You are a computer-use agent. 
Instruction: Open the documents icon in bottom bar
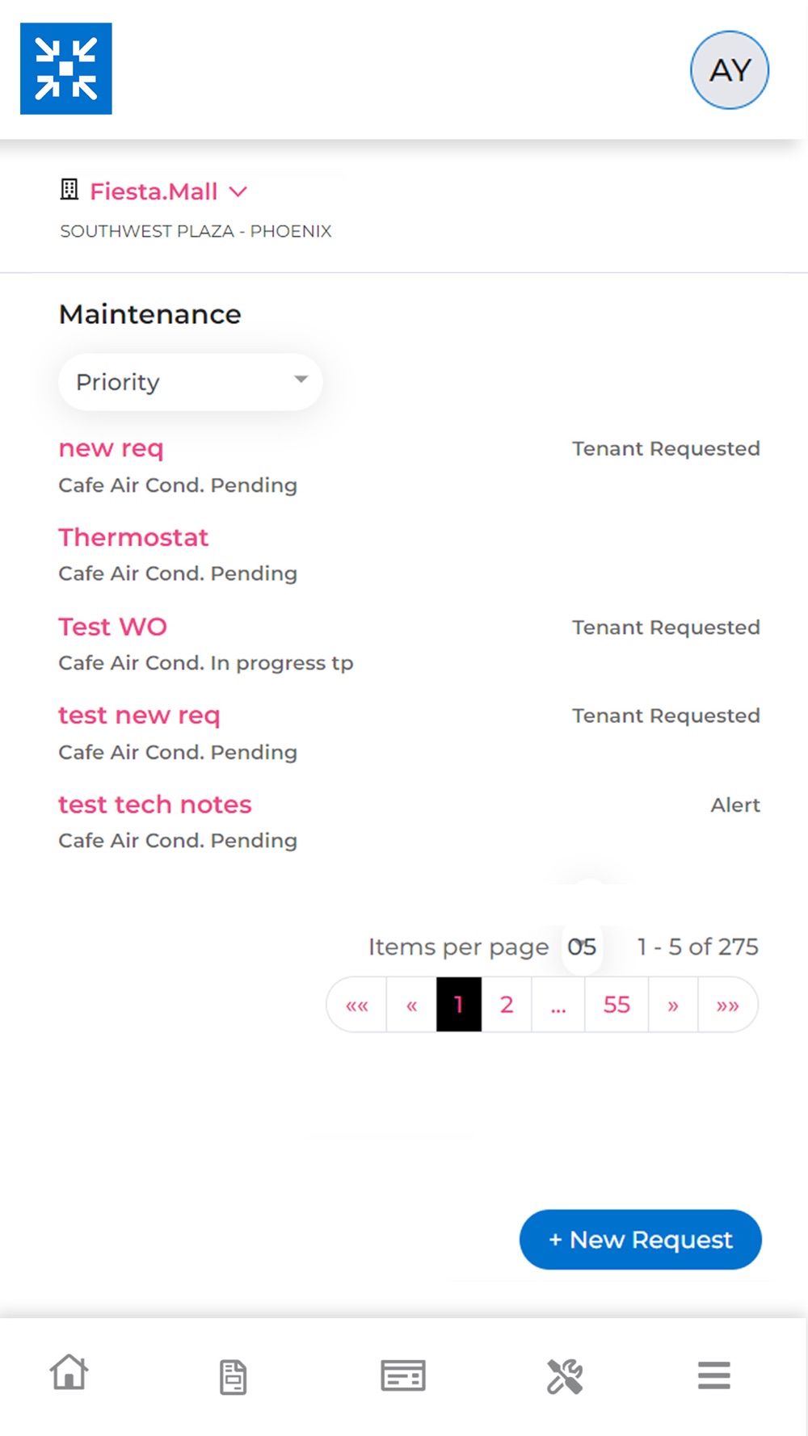pyautogui.click(x=233, y=1376)
